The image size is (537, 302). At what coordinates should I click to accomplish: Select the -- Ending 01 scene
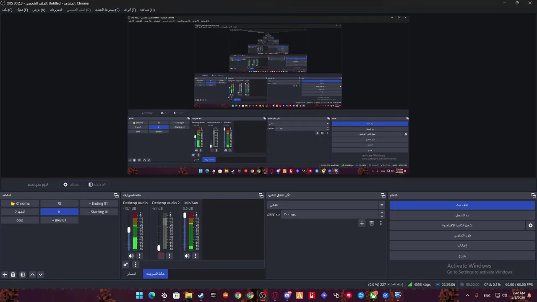[98, 203]
